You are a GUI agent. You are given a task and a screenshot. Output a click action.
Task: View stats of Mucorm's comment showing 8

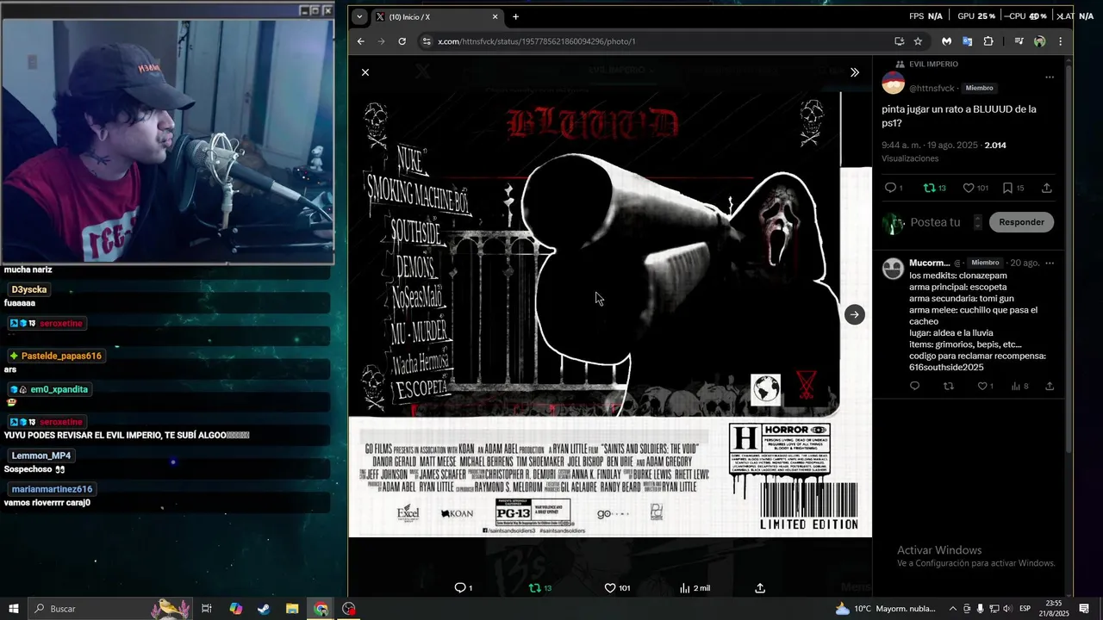pyautogui.click(x=1020, y=387)
